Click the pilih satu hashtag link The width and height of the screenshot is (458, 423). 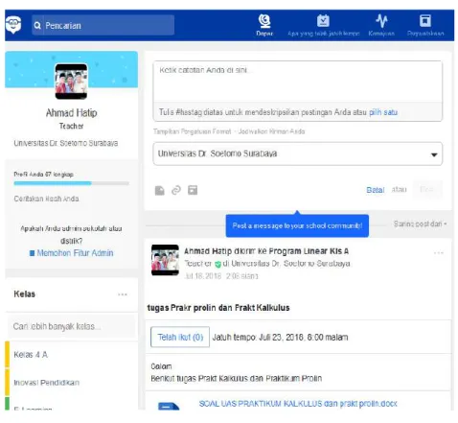[383, 112]
